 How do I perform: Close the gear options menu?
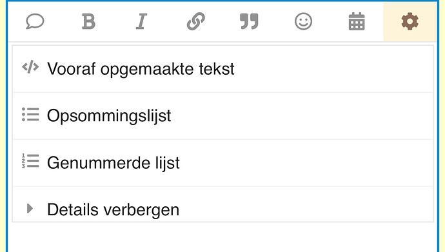410,21
